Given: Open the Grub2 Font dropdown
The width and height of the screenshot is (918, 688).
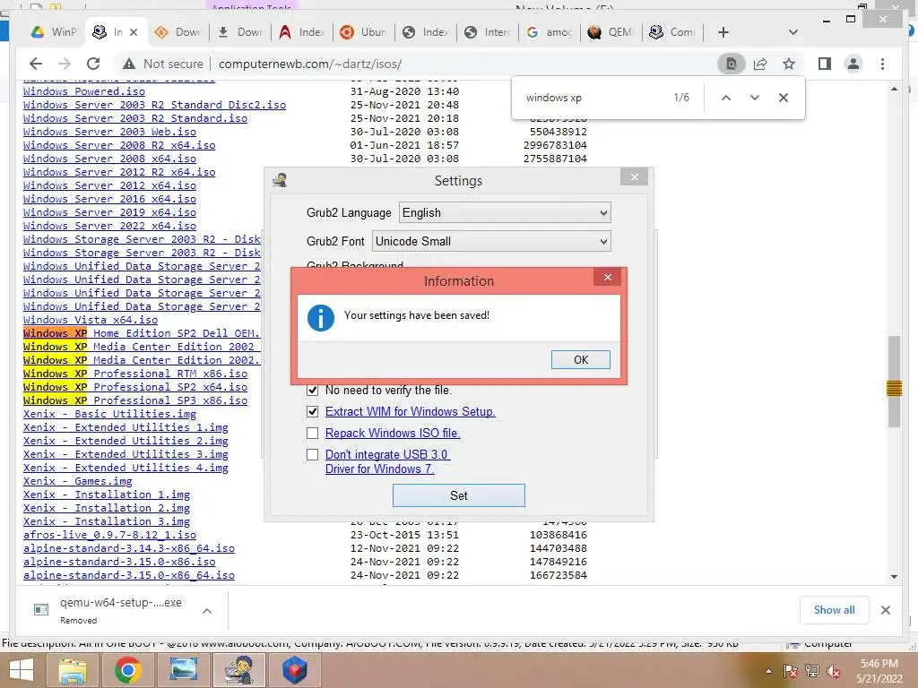Looking at the screenshot, I should pyautogui.click(x=491, y=241).
